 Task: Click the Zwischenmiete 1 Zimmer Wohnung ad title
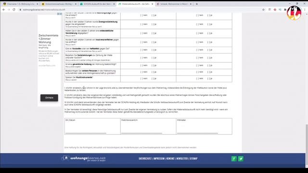[x=48, y=39]
